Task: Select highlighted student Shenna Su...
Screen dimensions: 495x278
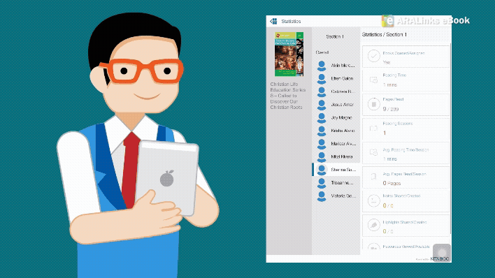Action: pos(336,170)
